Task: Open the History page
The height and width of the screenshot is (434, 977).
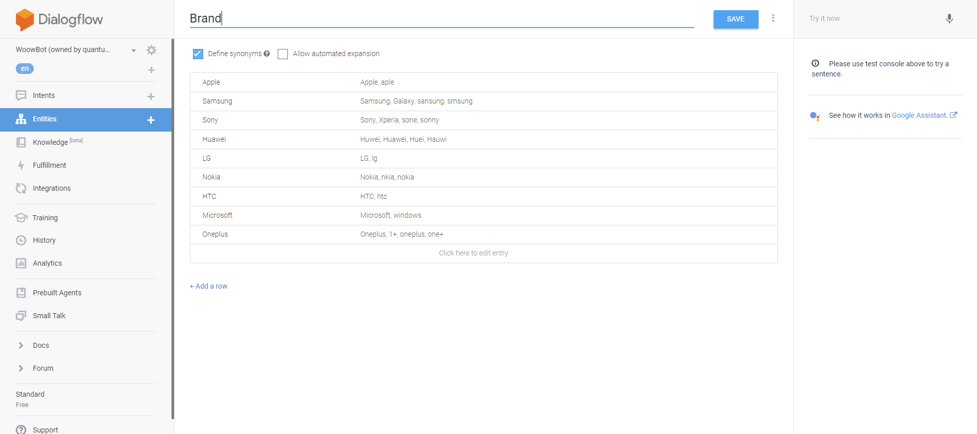Action: pyautogui.click(x=44, y=240)
